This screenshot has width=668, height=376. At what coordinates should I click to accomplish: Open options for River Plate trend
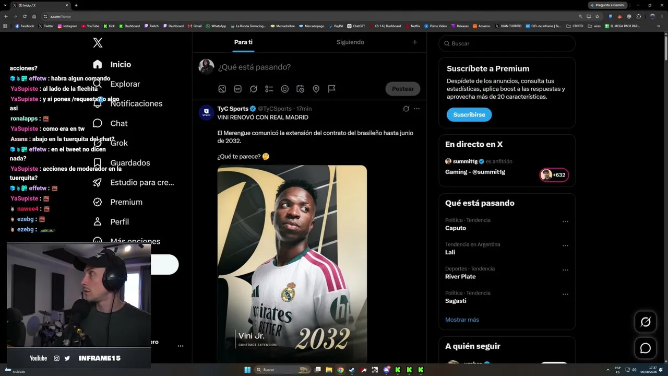point(565,270)
